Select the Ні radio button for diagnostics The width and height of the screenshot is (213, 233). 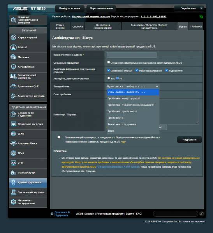click(x=118, y=78)
